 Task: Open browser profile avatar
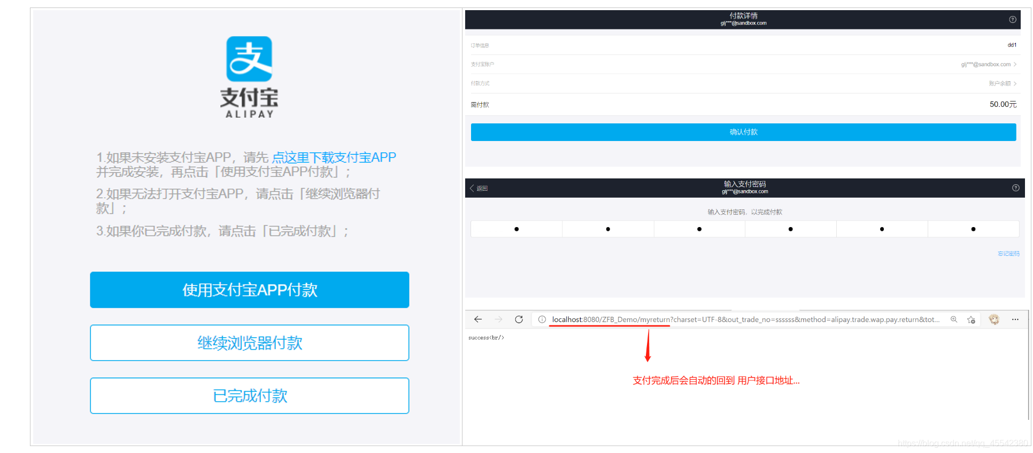click(994, 319)
